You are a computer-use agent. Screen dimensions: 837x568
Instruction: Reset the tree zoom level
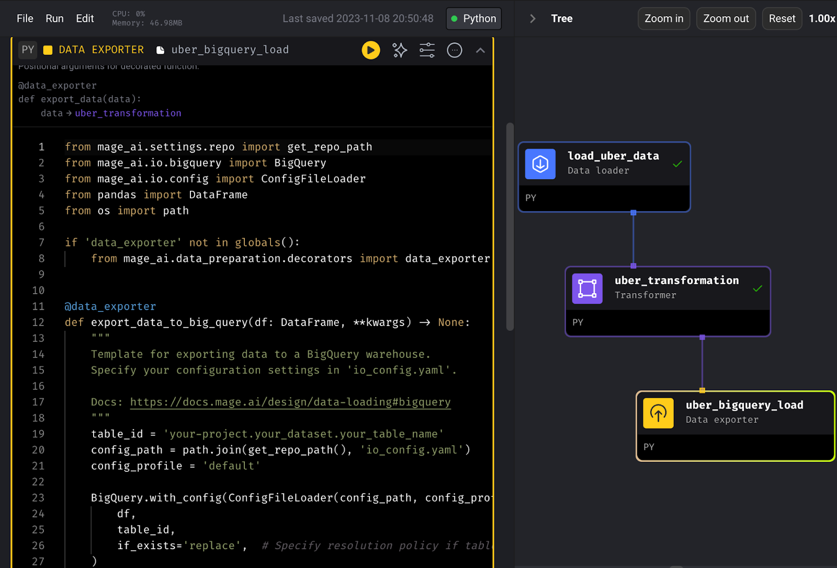pos(782,18)
